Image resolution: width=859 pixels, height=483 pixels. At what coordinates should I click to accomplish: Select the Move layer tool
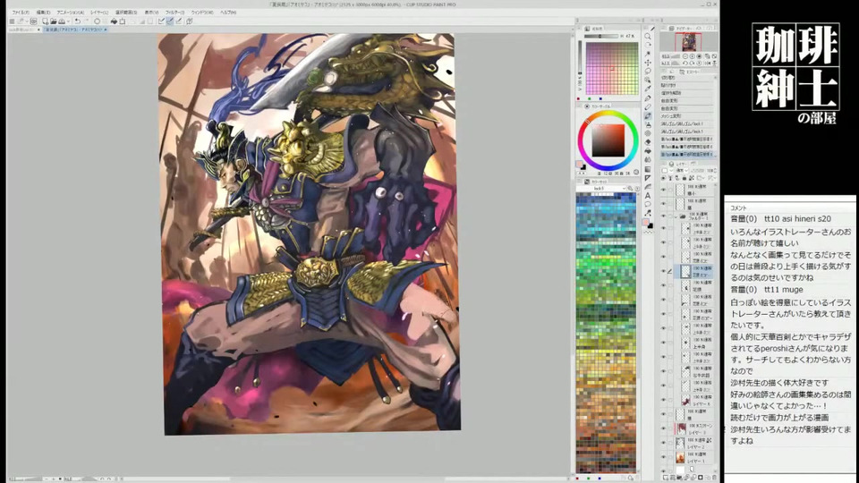pyautogui.click(x=648, y=63)
